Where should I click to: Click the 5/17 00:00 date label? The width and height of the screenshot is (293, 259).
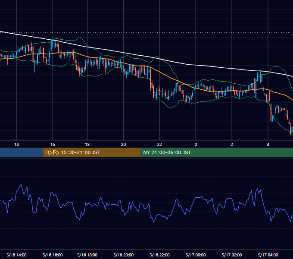tap(196, 255)
